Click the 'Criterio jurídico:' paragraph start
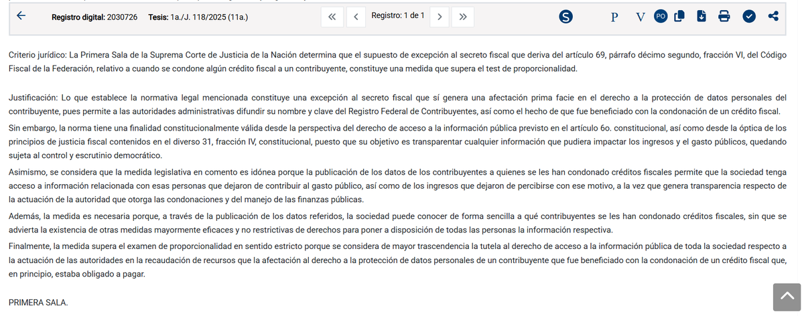Screen dimensions: 804x316 point(38,54)
